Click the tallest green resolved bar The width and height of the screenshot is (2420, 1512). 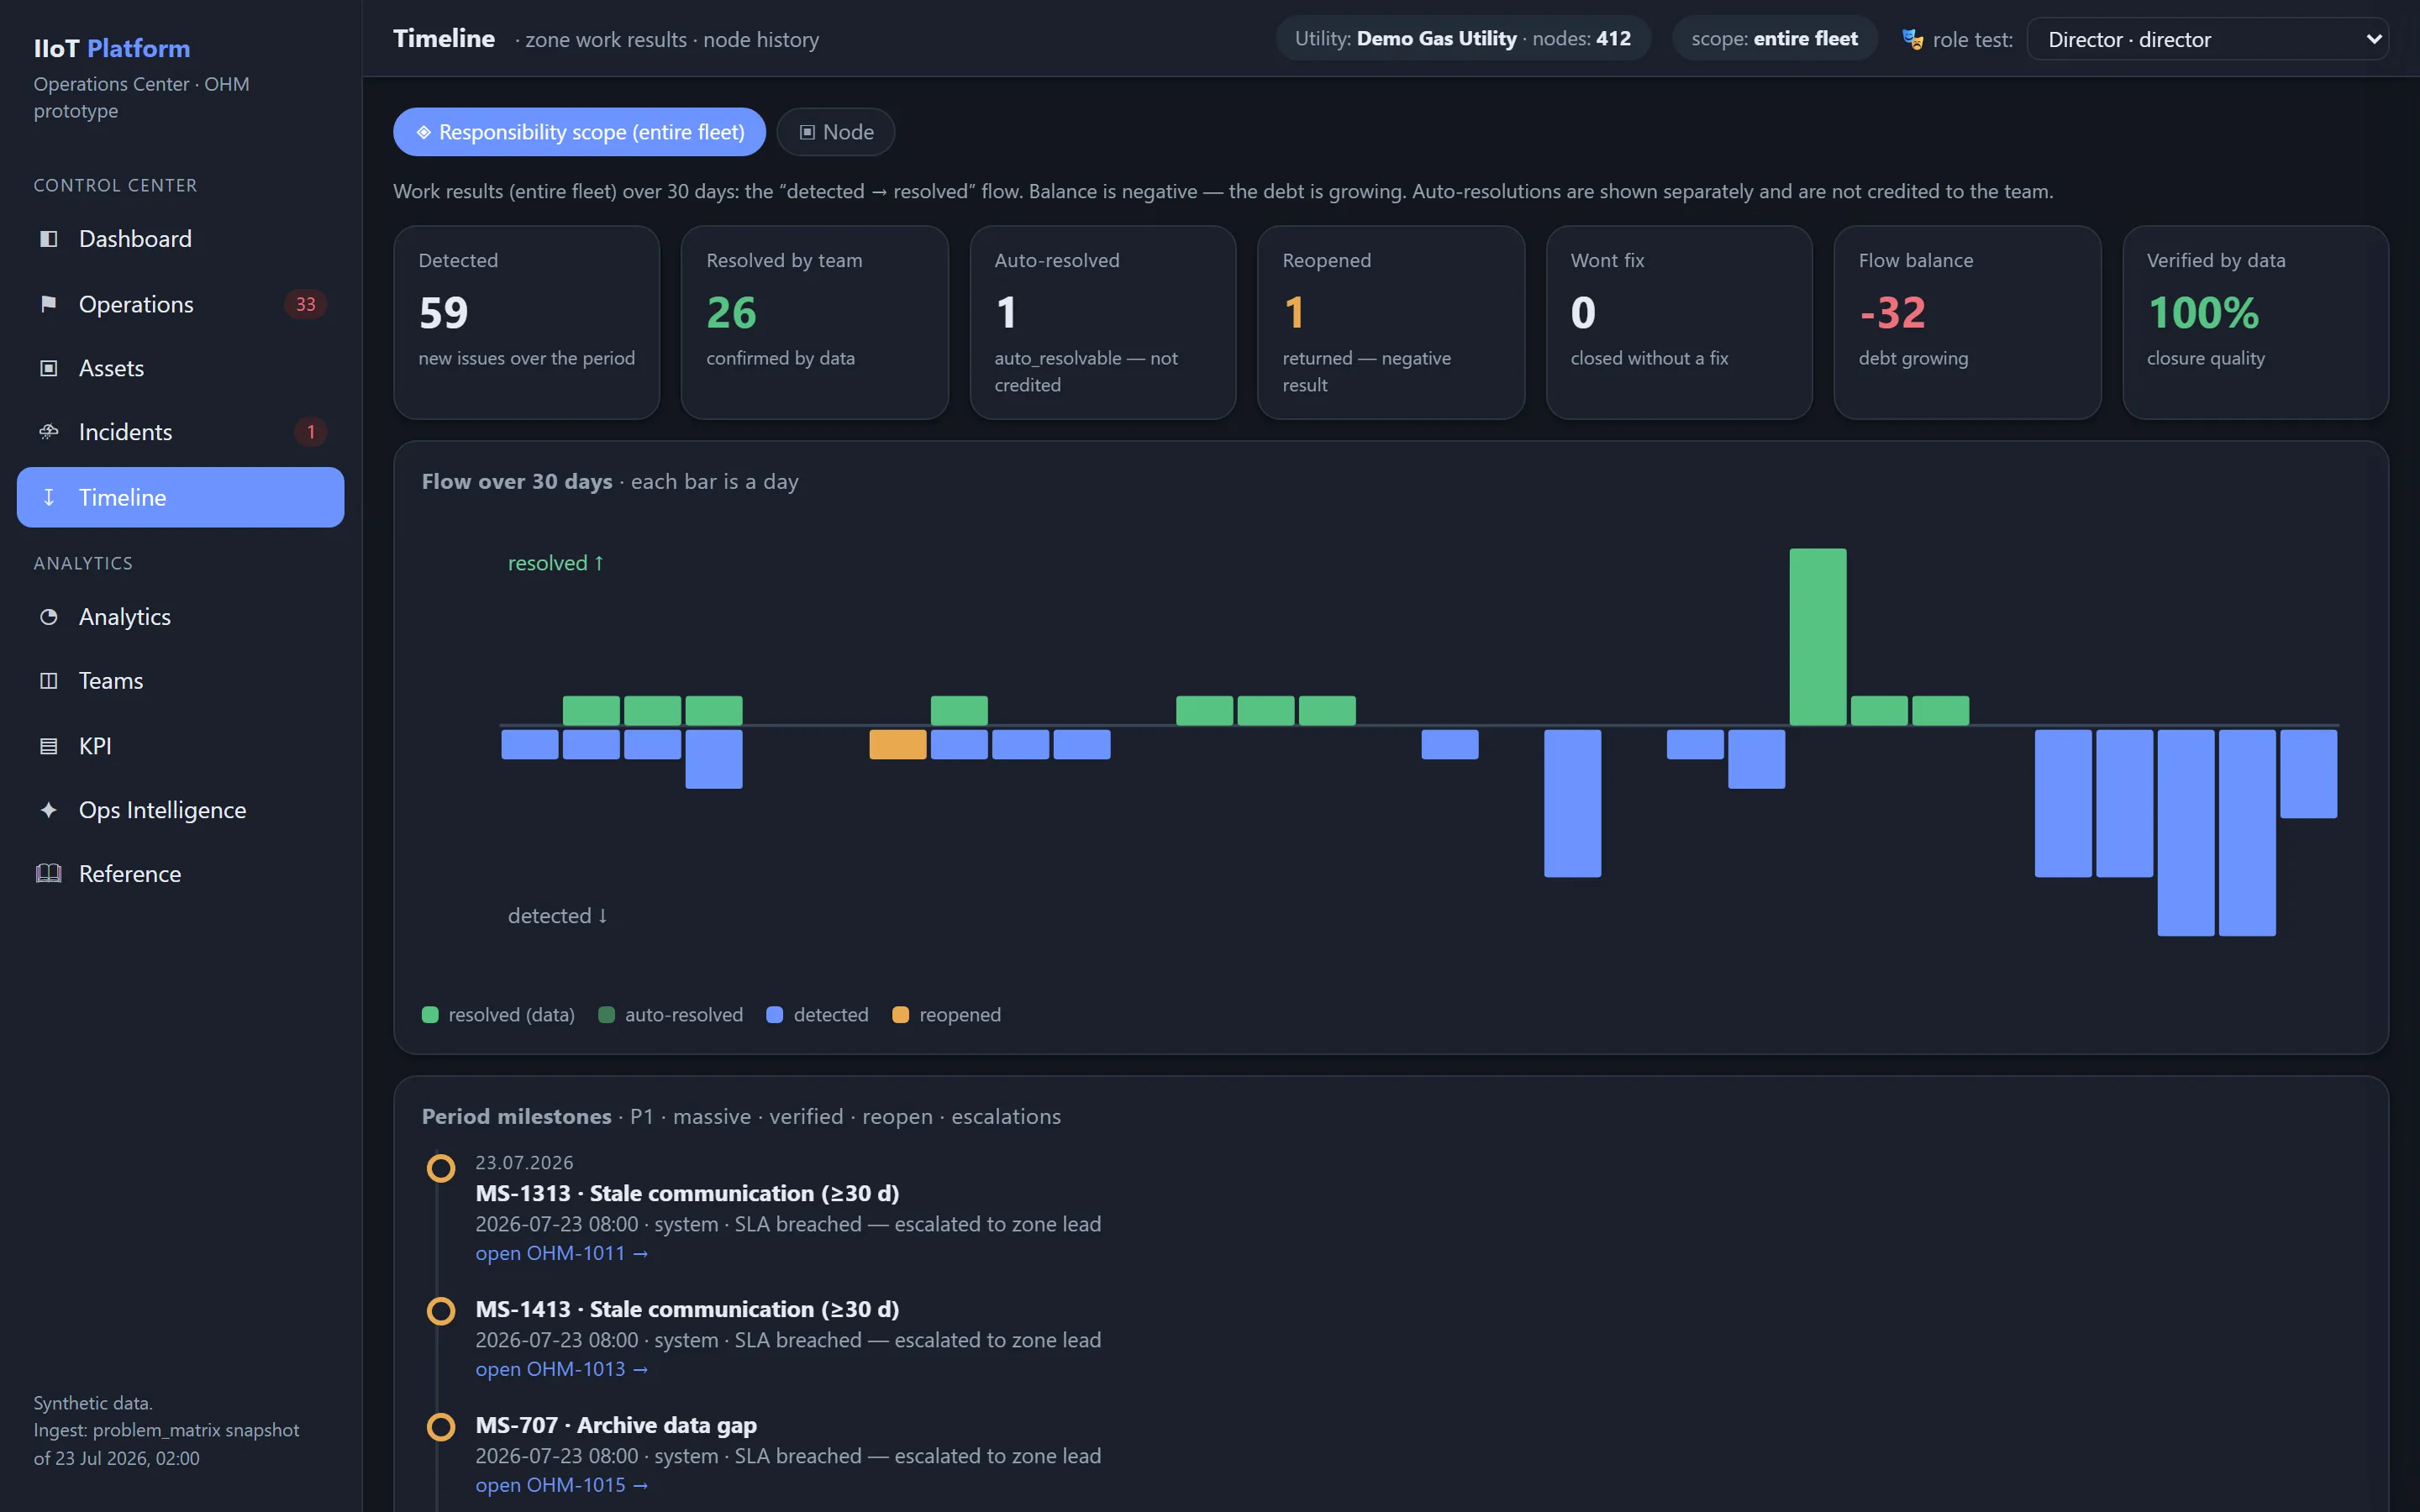(x=1817, y=637)
